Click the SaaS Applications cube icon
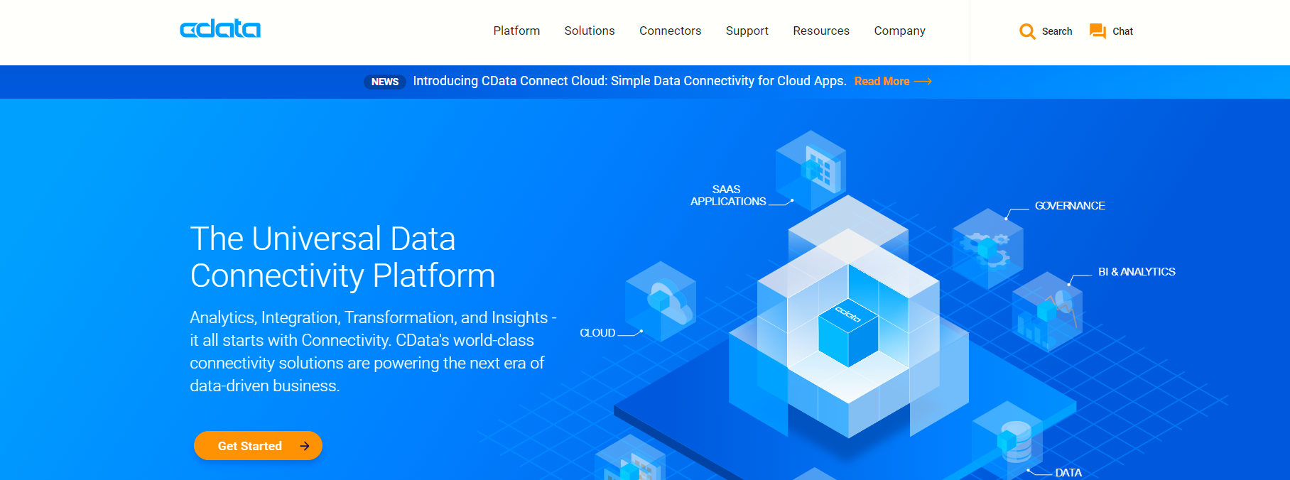Screen dimensions: 1290x480 click(x=811, y=169)
